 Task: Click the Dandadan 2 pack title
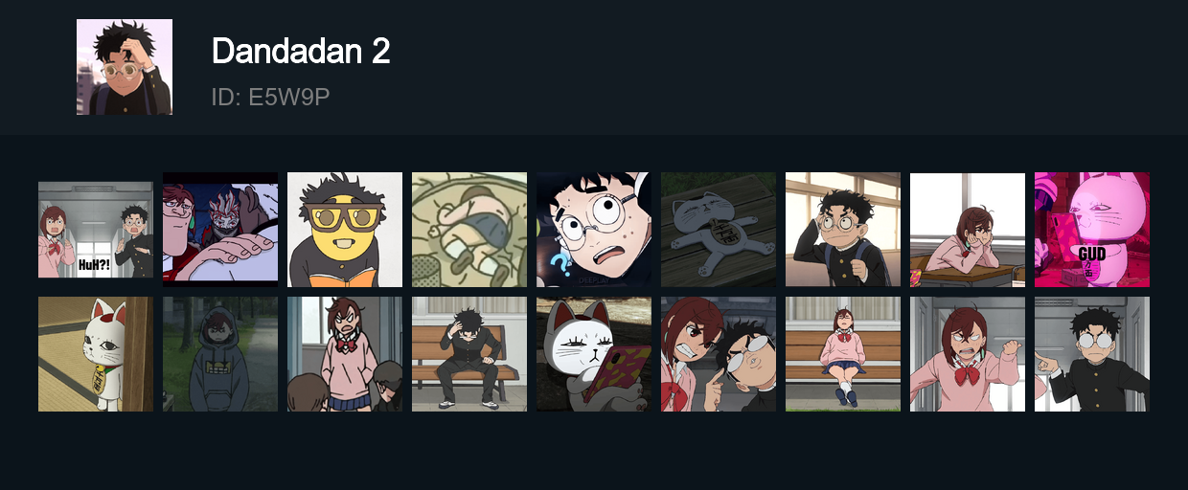301,51
